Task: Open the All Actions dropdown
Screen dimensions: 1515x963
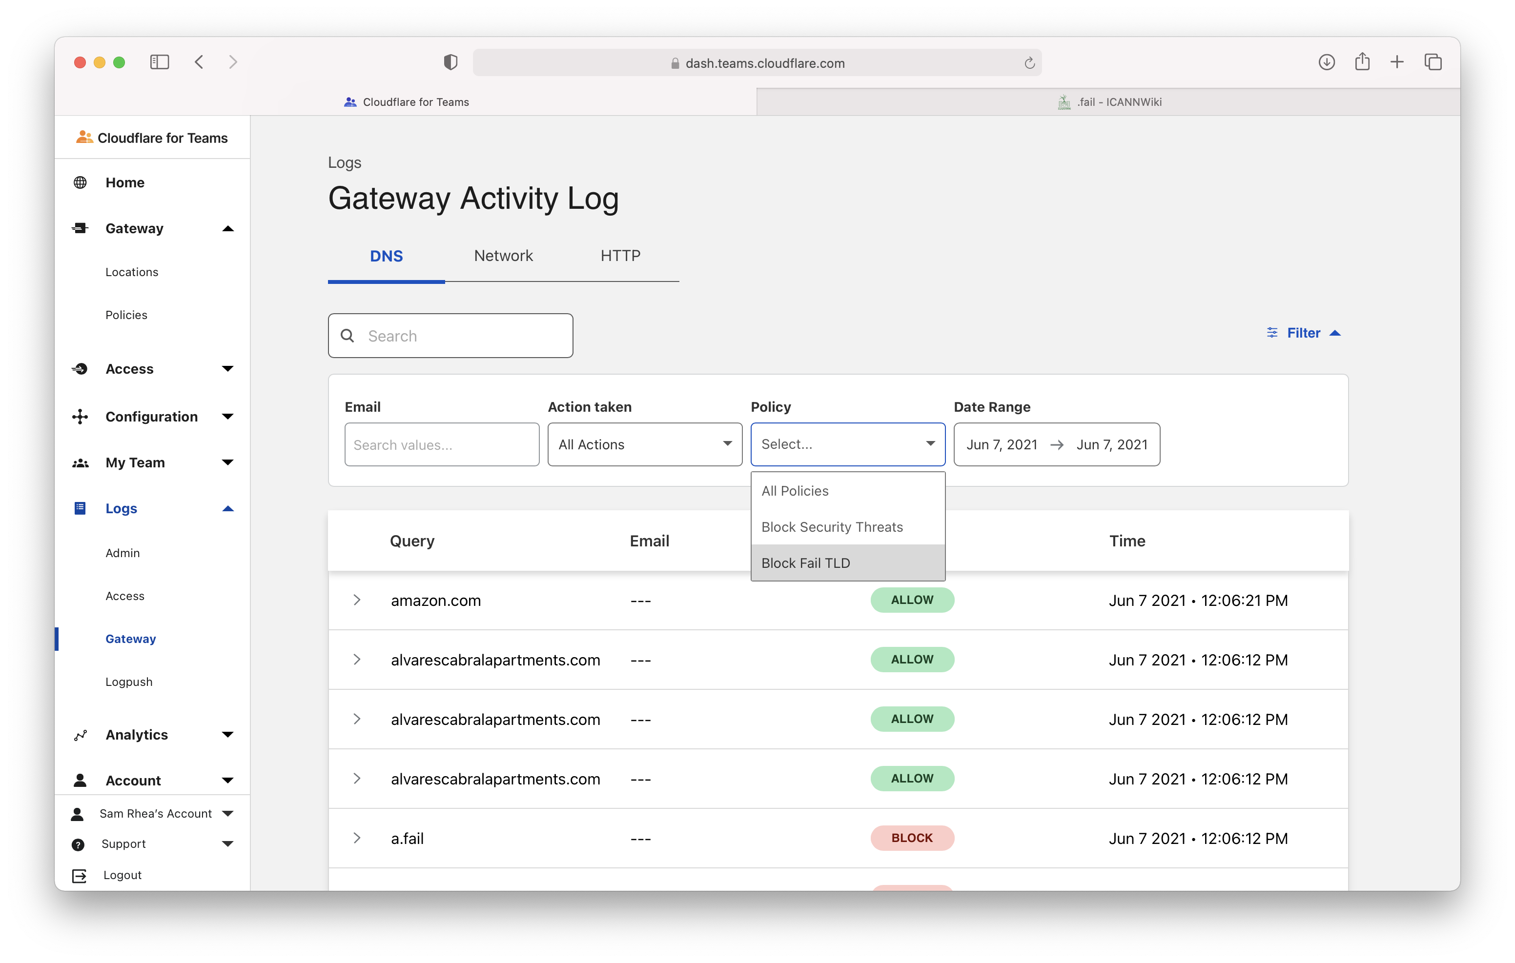Action: point(644,445)
